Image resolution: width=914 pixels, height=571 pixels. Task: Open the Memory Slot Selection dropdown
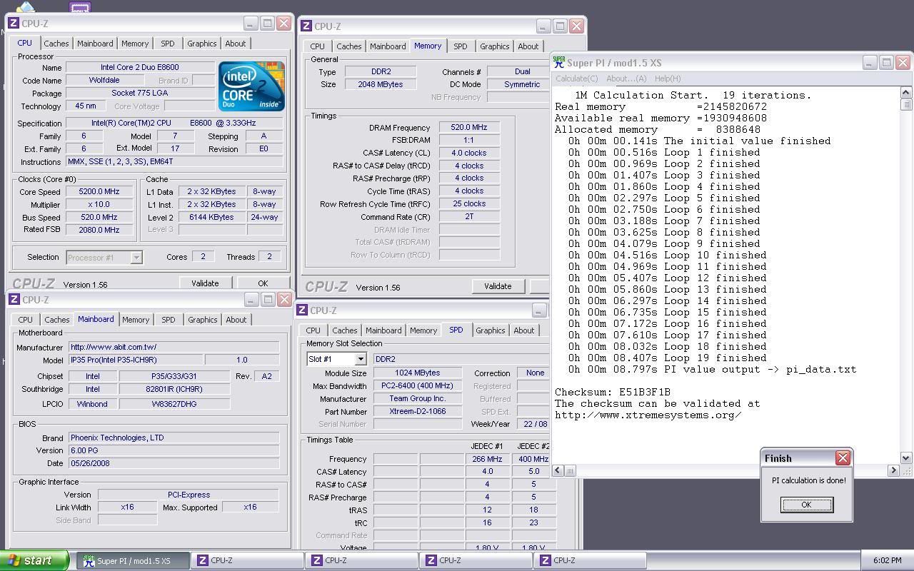coord(360,359)
